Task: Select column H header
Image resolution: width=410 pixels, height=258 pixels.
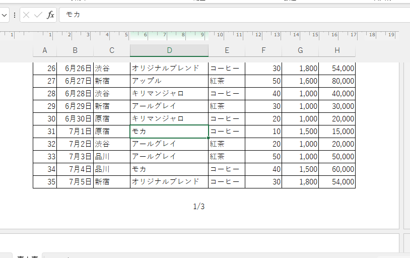Action: (x=337, y=50)
